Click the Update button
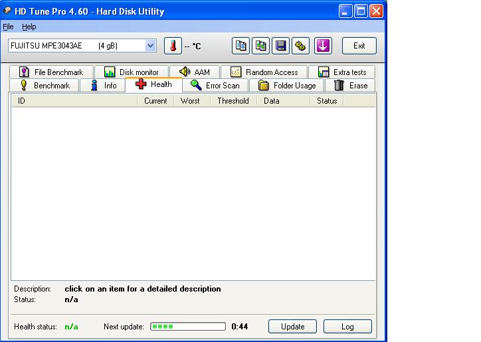 (x=292, y=326)
